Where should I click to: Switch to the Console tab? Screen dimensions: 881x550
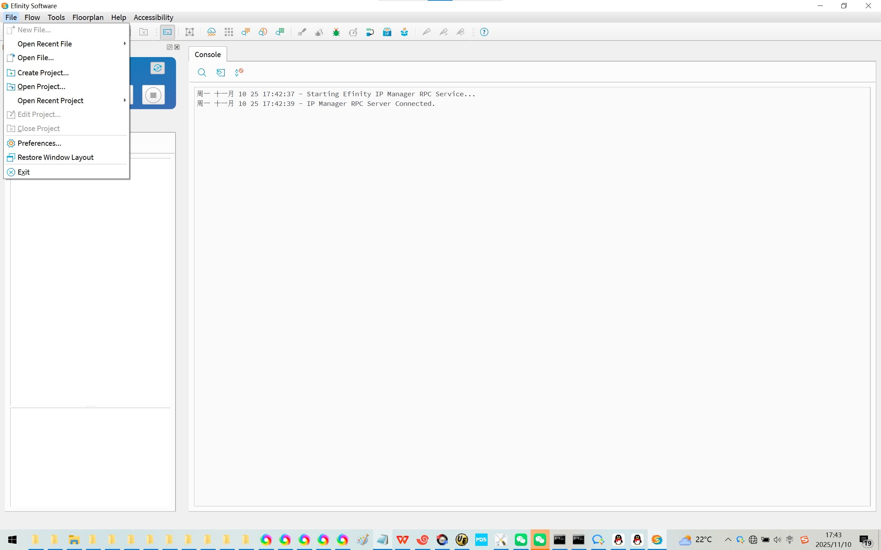click(x=208, y=55)
